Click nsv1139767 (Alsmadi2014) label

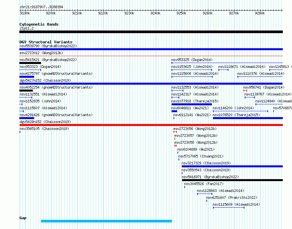(x=268, y=94)
